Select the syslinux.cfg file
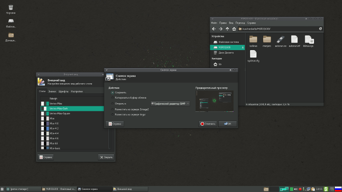 [253, 56]
